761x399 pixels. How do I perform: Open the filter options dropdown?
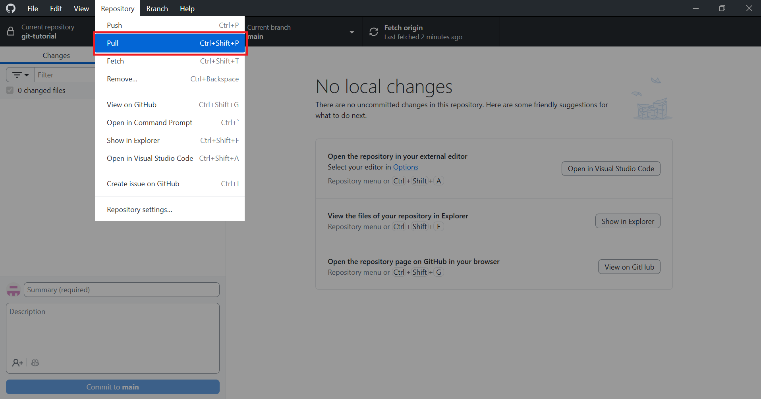click(x=21, y=75)
